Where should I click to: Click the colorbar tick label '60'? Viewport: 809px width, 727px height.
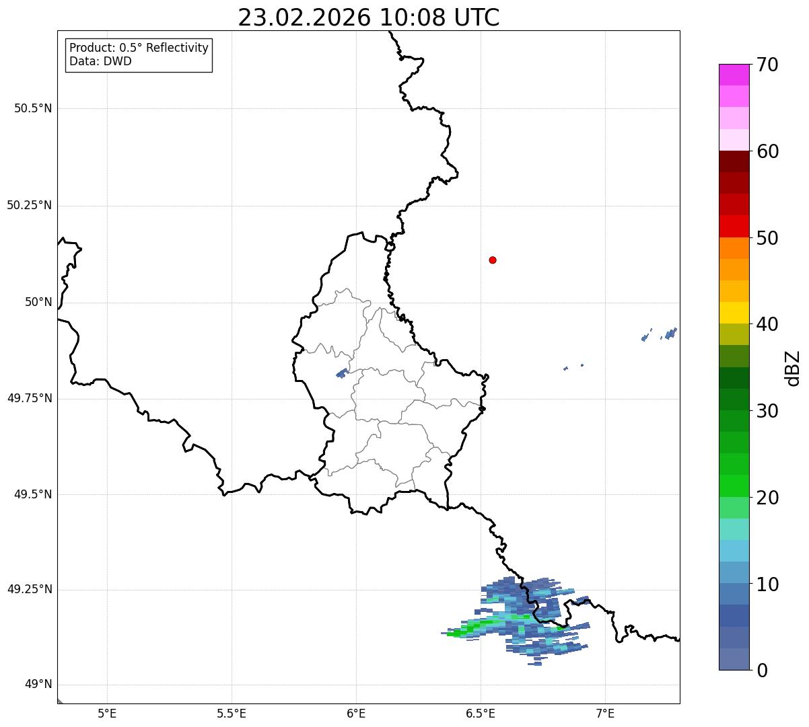pos(767,151)
